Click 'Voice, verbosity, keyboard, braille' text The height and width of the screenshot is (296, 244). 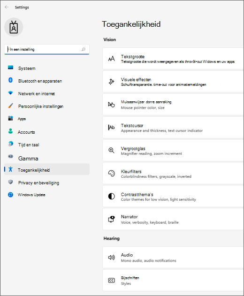pos(150,222)
